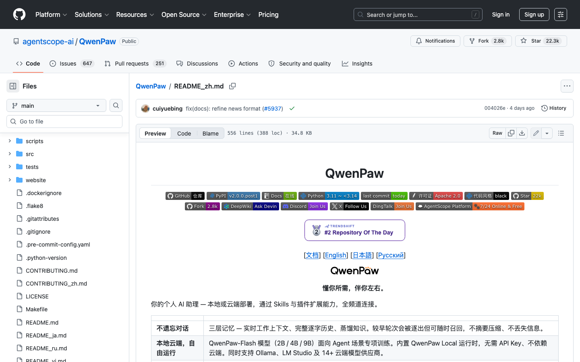Star the QwenPaw repository
The width and height of the screenshot is (580, 362).
pos(541,41)
